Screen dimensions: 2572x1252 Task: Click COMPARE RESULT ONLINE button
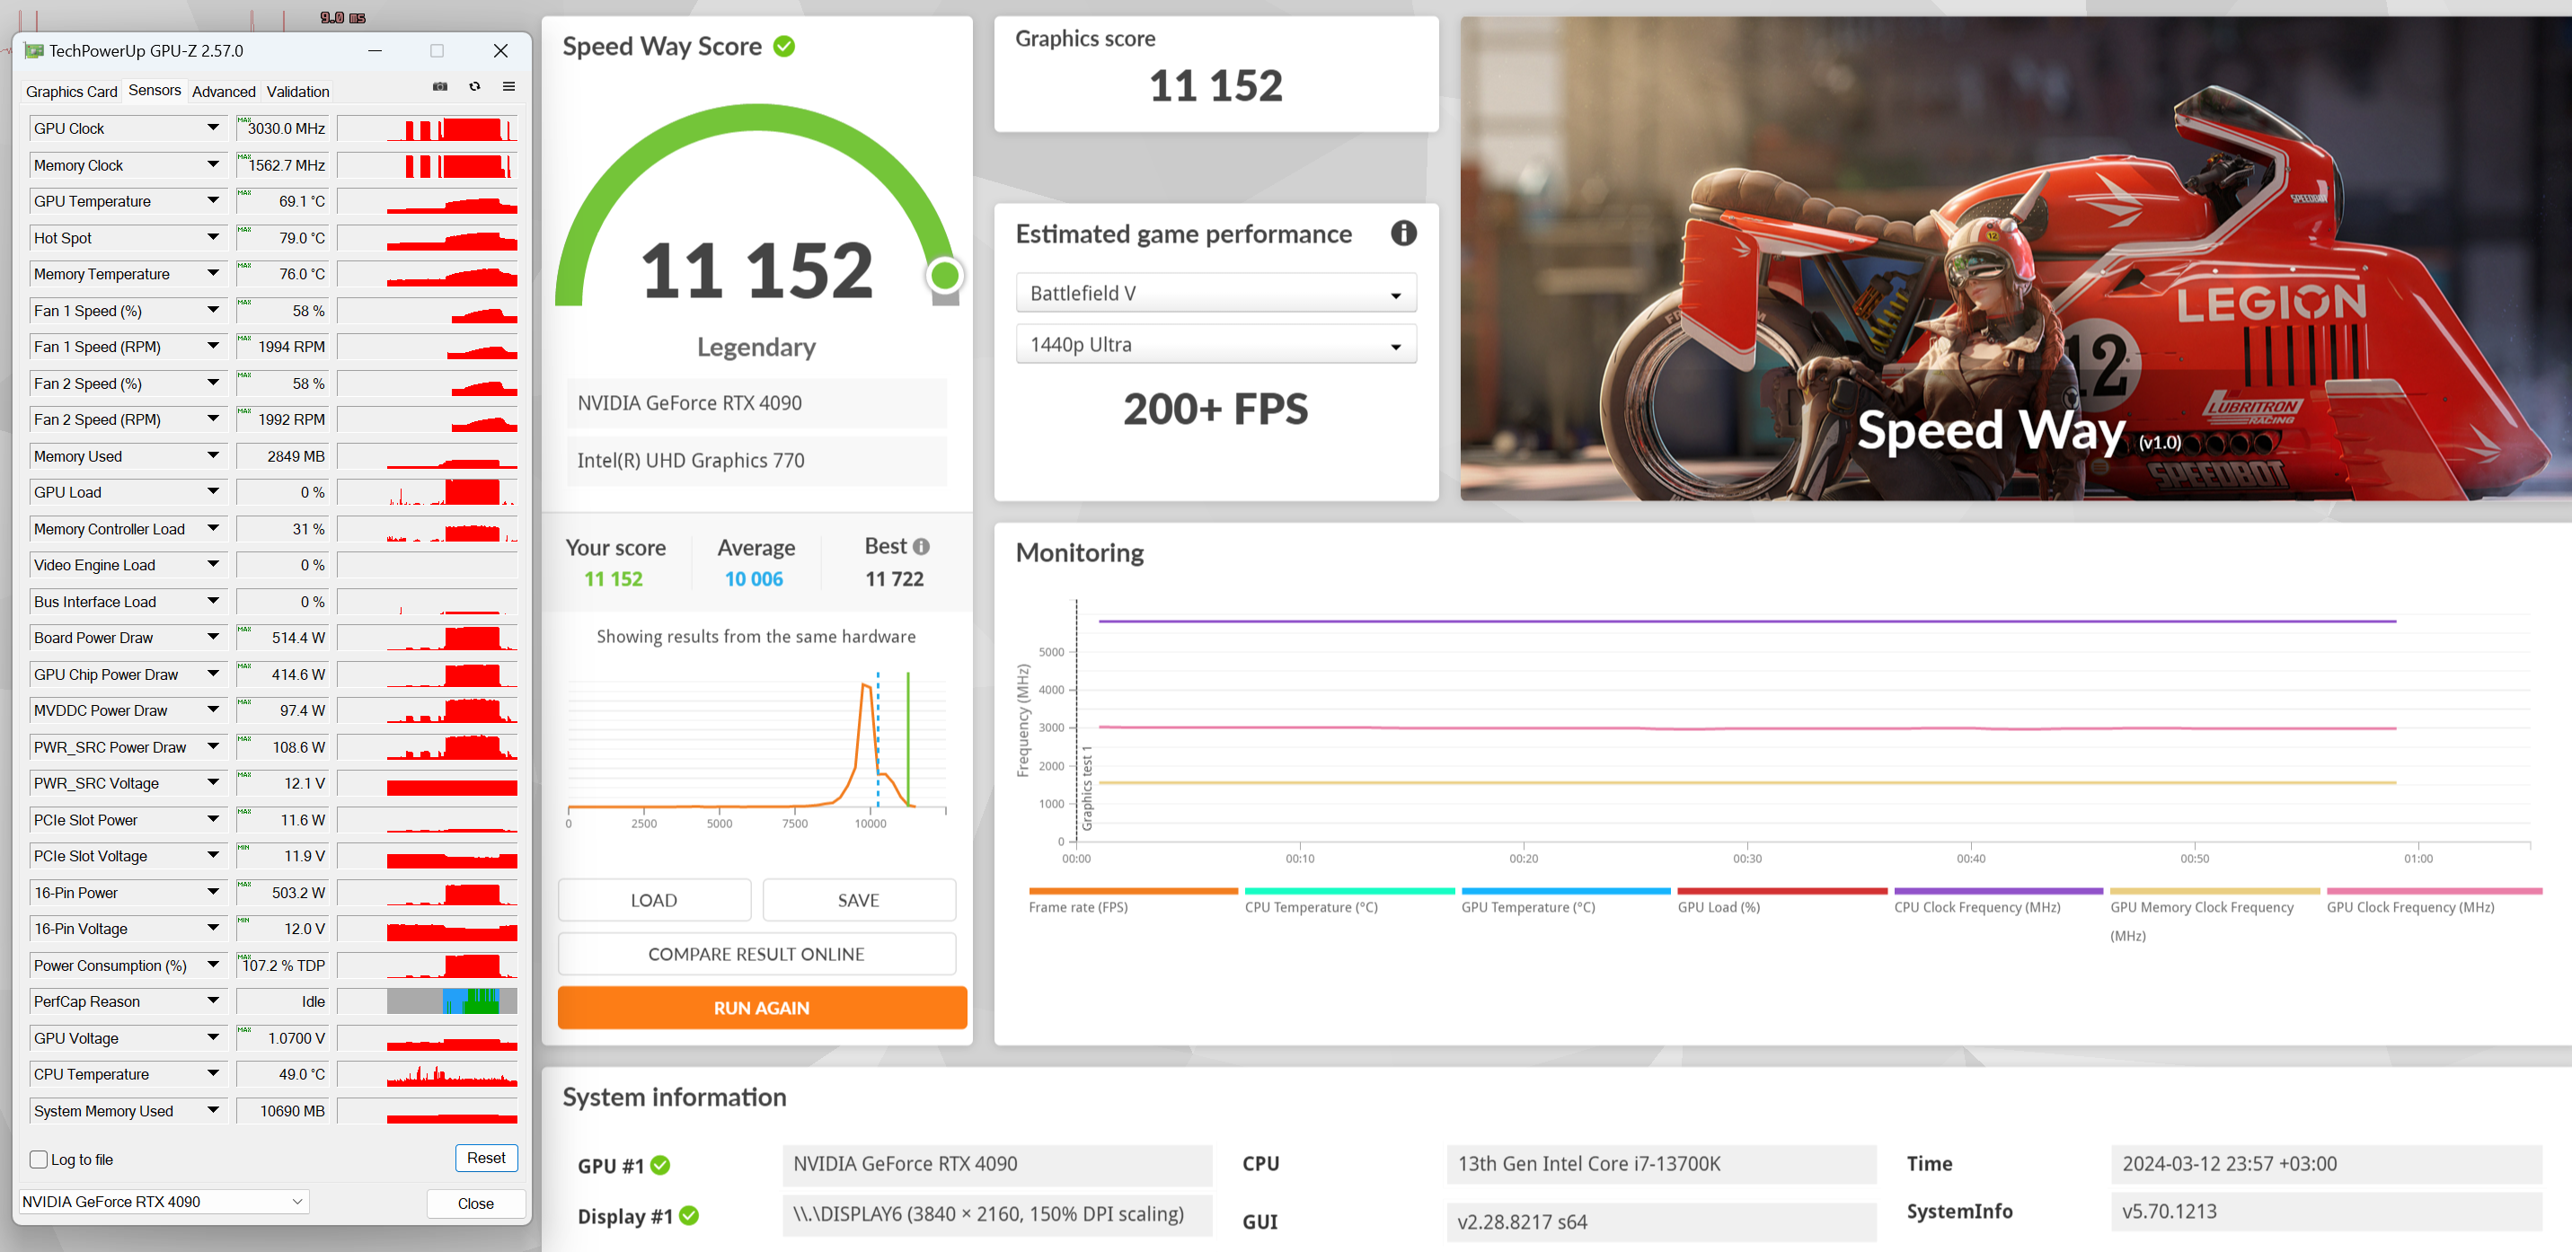click(756, 954)
